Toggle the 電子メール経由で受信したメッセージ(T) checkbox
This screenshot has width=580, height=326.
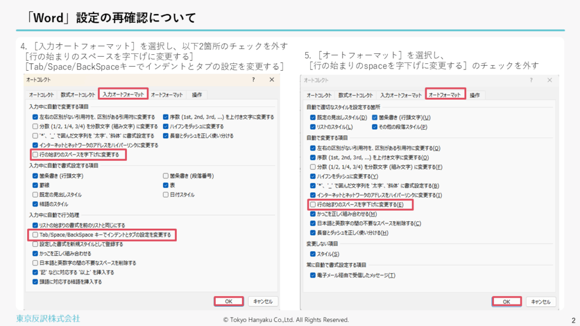[x=313, y=275]
